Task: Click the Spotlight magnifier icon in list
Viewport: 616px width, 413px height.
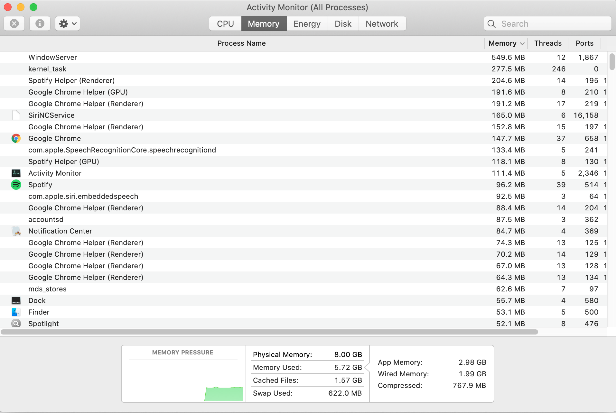Action: click(16, 323)
